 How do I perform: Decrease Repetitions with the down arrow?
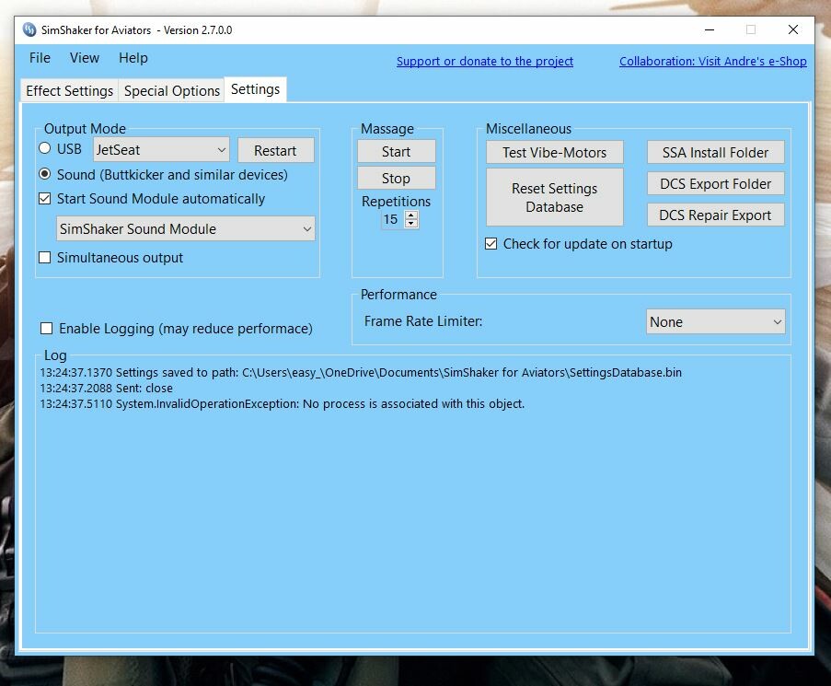pos(411,223)
